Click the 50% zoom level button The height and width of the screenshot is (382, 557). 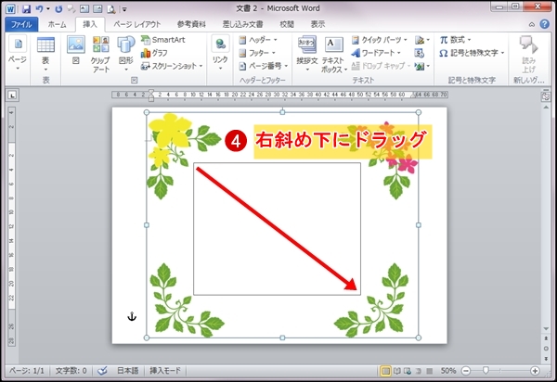[x=448, y=371]
